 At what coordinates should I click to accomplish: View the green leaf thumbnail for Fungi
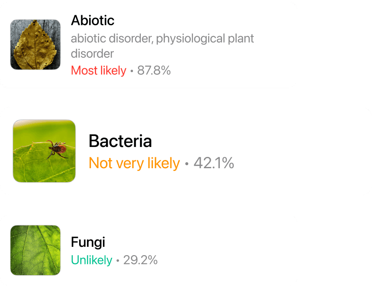coord(35,249)
